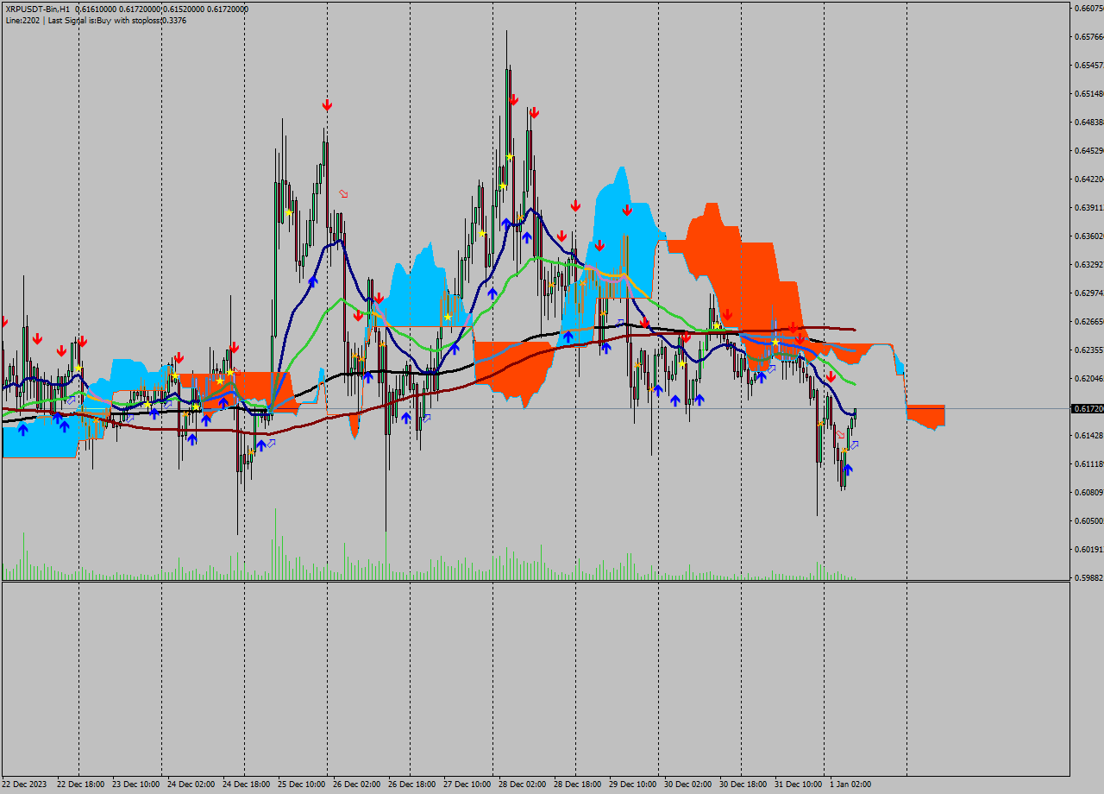Select the highlighted current price label 0.61720
Screen dimensions: 1104x794
(x=1088, y=408)
